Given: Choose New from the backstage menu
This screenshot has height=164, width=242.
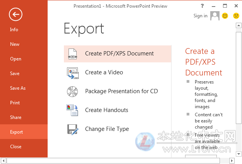Looking at the screenshot, I should click(x=15, y=44).
